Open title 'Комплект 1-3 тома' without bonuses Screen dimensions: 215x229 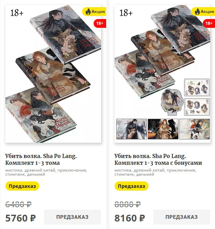(x=41, y=159)
